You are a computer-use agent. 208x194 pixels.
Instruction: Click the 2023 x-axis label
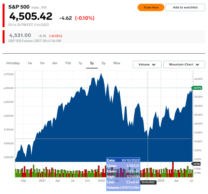click(x=161, y=180)
